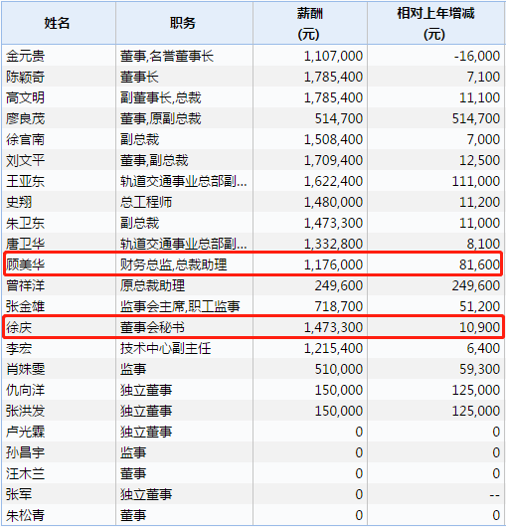
Task: Click the position 董事会秘书
Action: pyautogui.click(x=152, y=327)
